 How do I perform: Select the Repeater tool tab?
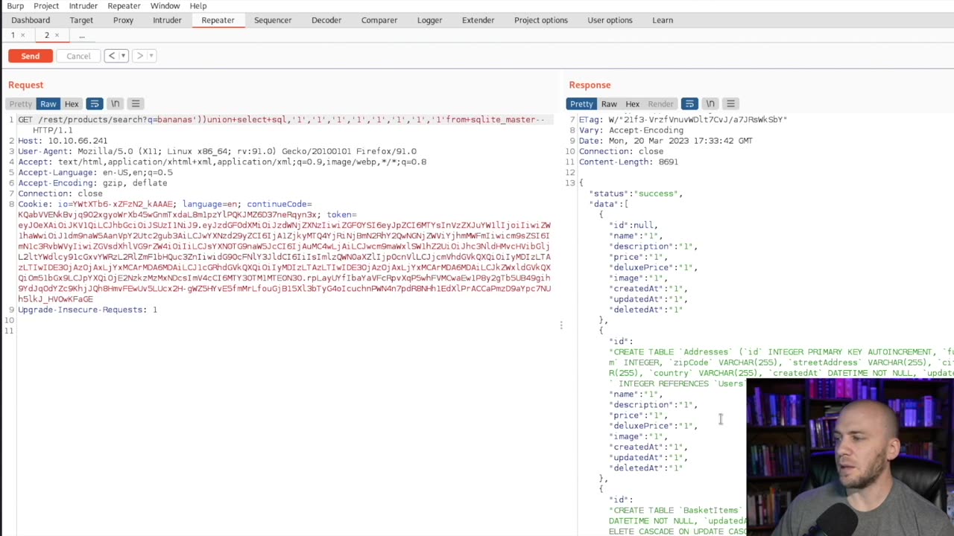(218, 20)
